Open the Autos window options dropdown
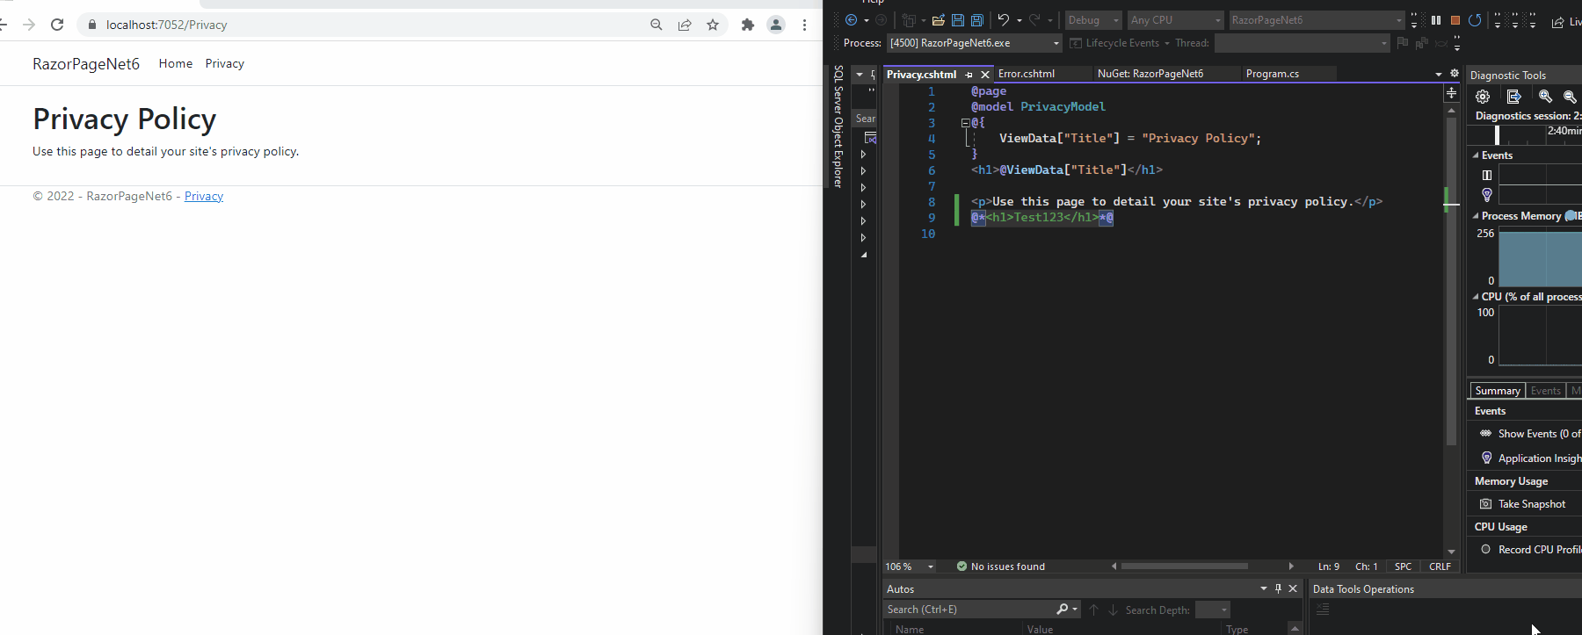 [1264, 588]
